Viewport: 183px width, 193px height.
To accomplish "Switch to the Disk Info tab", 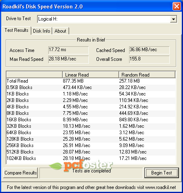I will click(41, 31).
